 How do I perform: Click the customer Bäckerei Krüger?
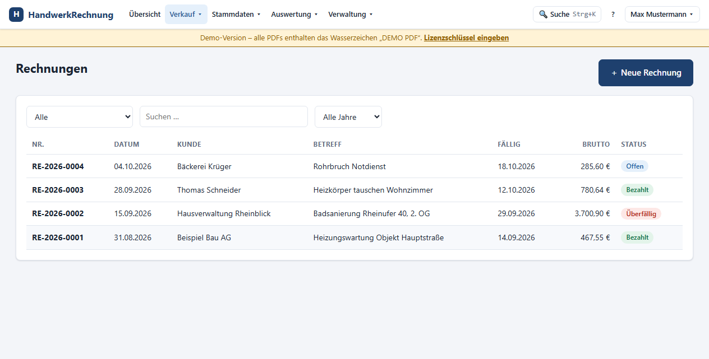[204, 166]
